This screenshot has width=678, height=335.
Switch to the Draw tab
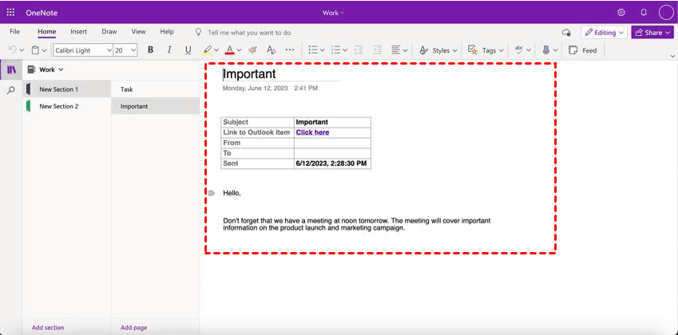pyautogui.click(x=109, y=32)
